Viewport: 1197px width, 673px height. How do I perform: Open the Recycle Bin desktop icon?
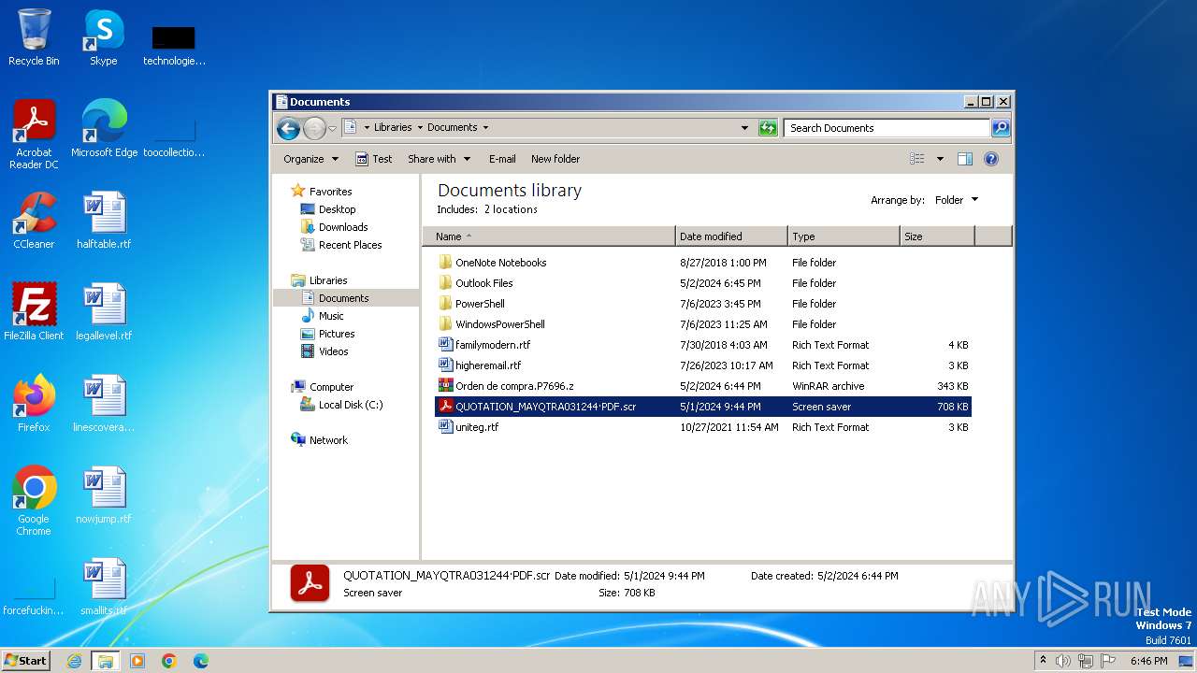[x=34, y=37]
